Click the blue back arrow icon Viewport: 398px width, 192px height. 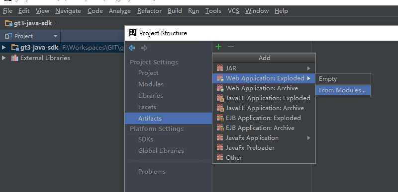pyautogui.click(x=132, y=48)
